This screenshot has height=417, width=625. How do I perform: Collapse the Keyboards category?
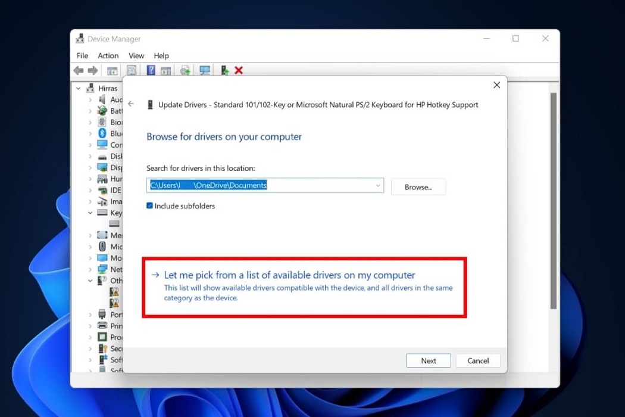point(90,213)
